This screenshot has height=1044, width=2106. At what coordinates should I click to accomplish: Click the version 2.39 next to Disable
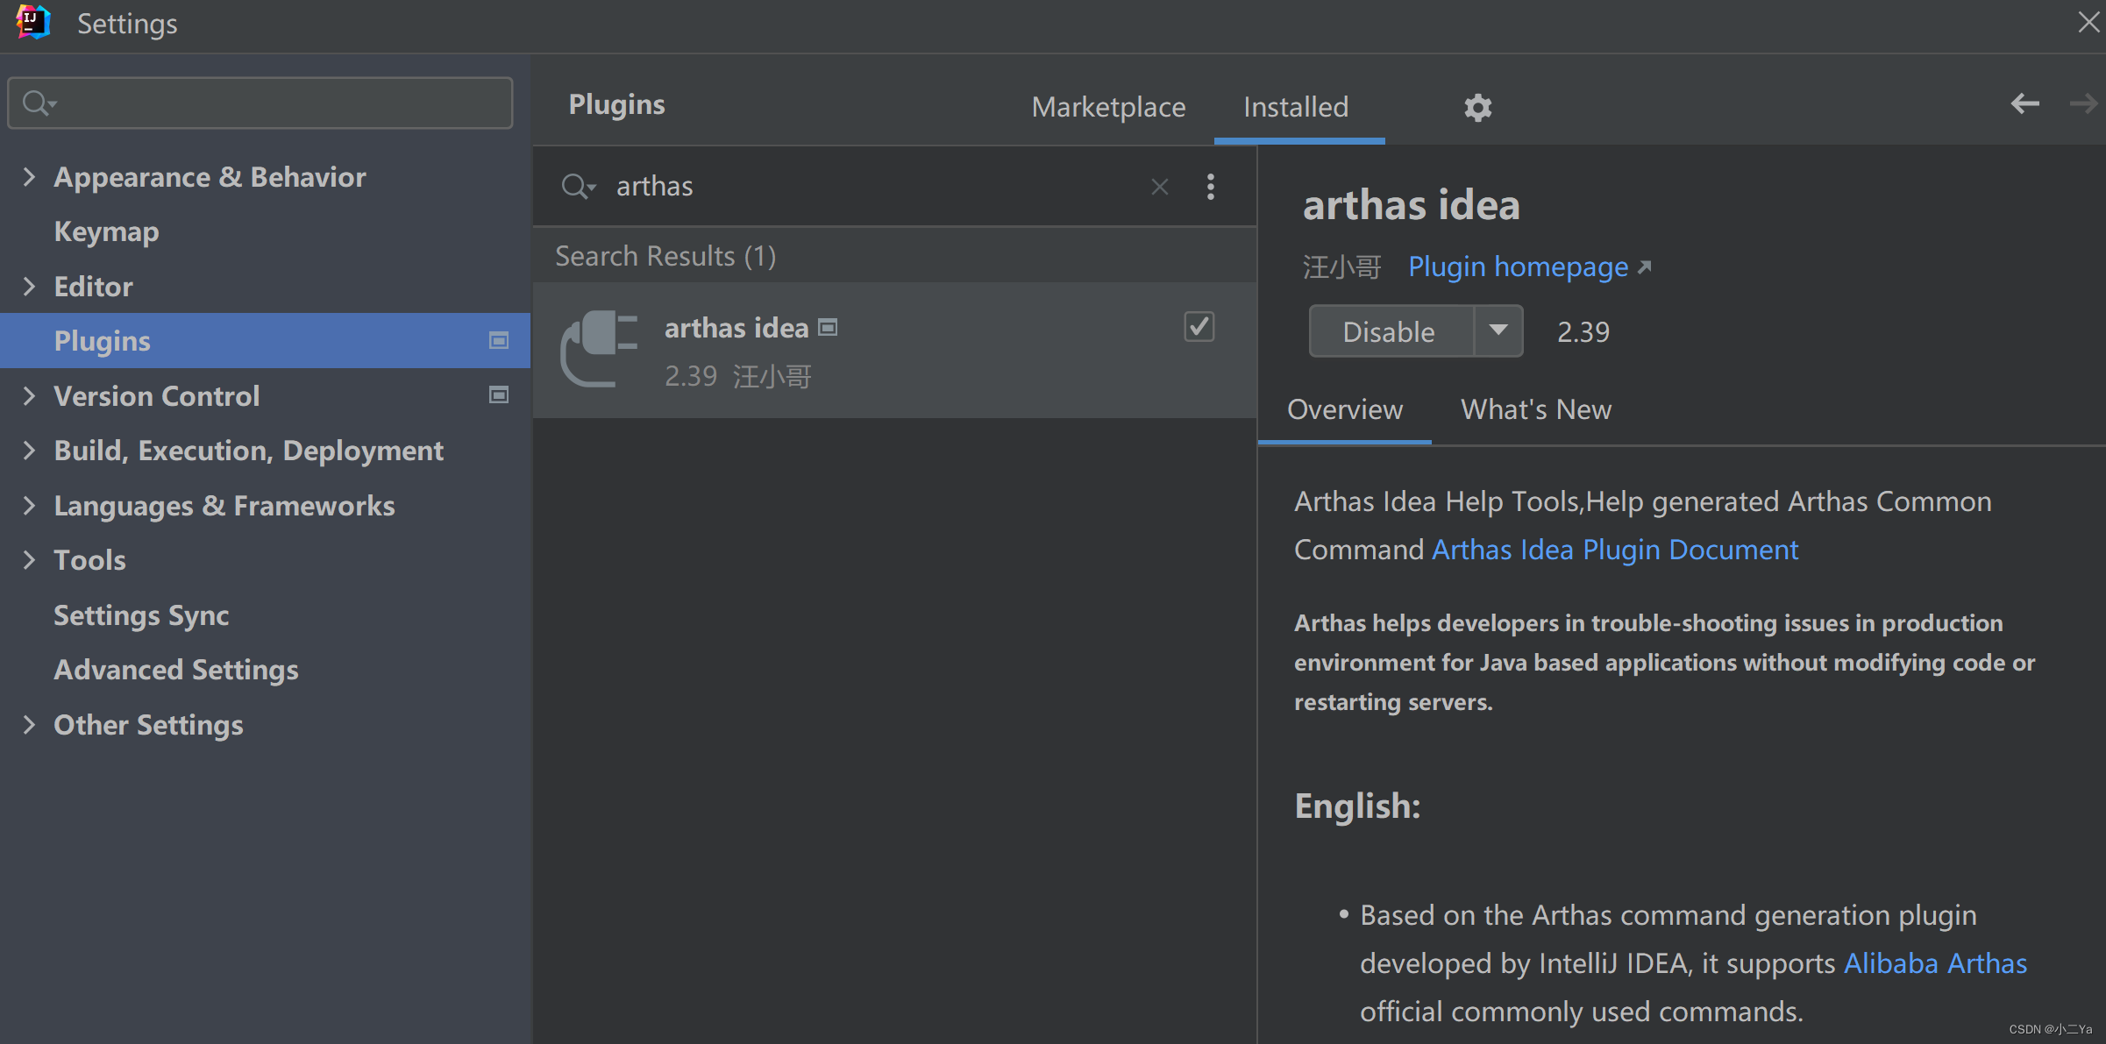click(x=1583, y=332)
